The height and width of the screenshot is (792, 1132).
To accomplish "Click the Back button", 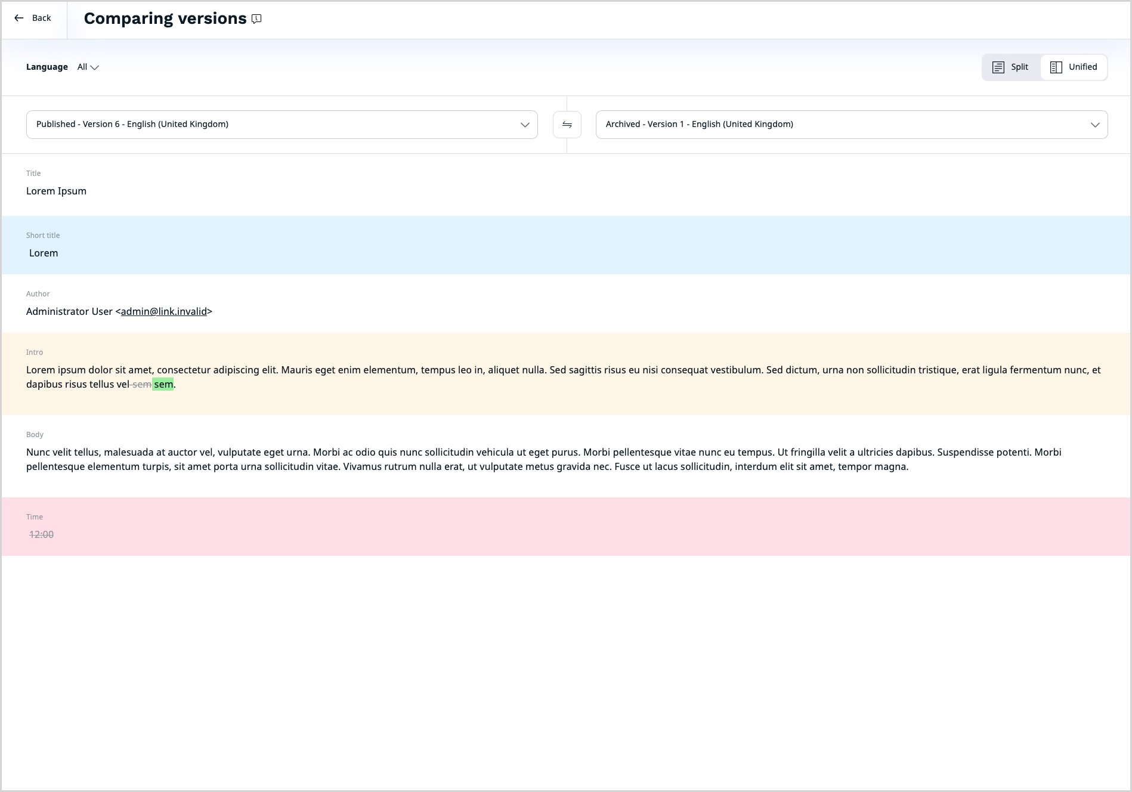I will click(33, 18).
